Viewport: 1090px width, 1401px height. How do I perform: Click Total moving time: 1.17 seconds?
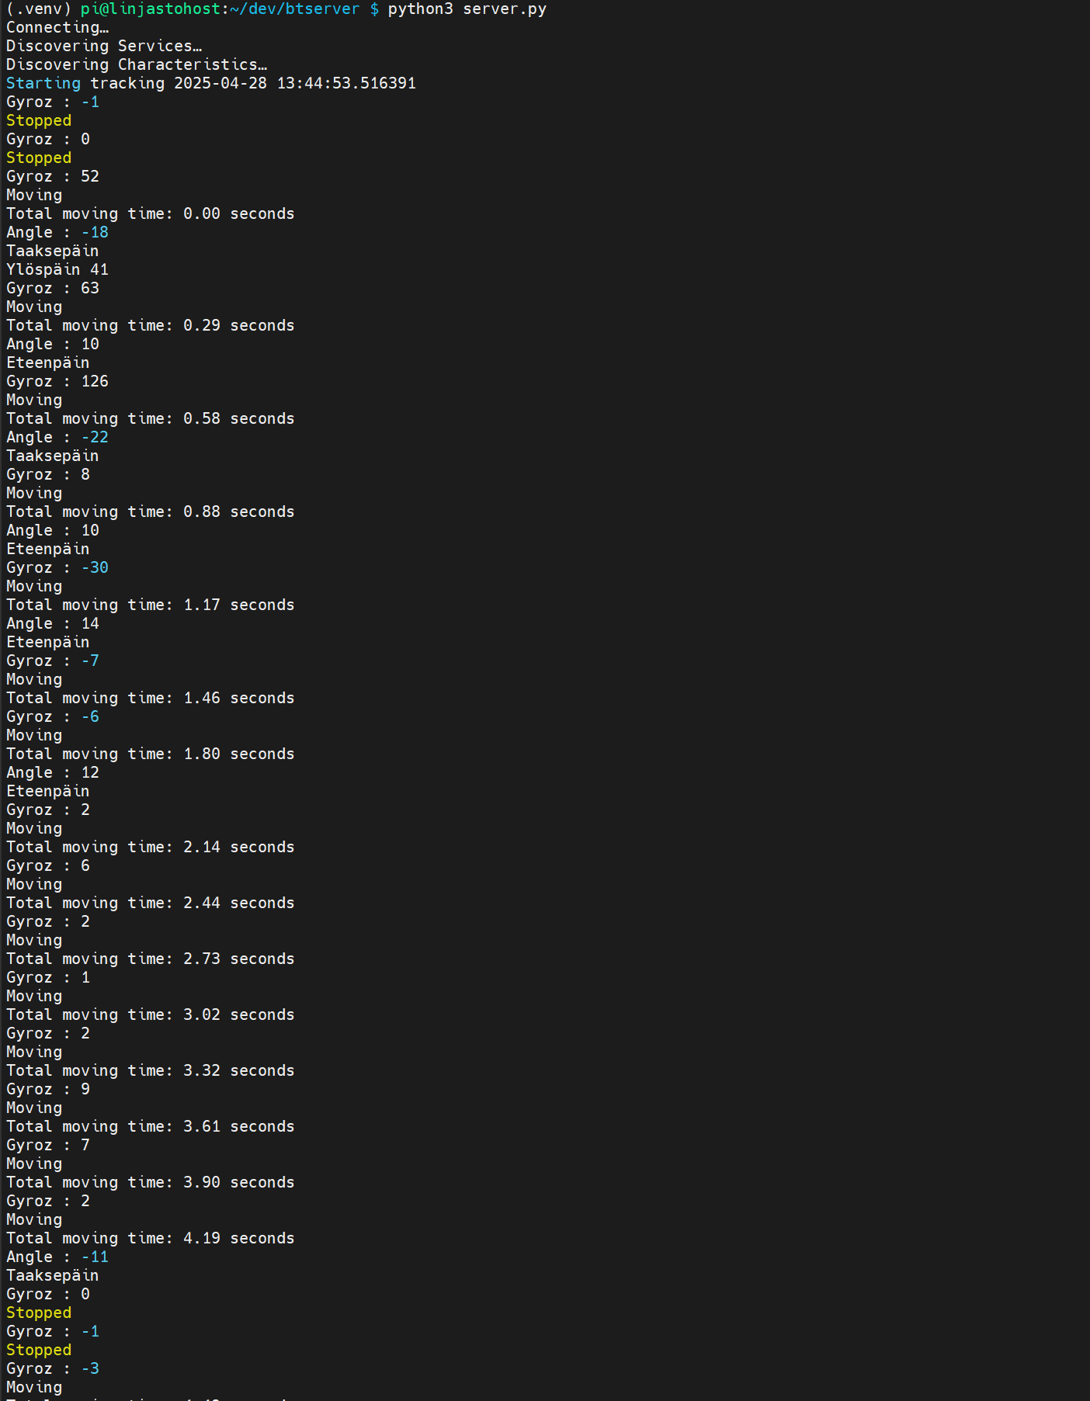pyautogui.click(x=151, y=605)
